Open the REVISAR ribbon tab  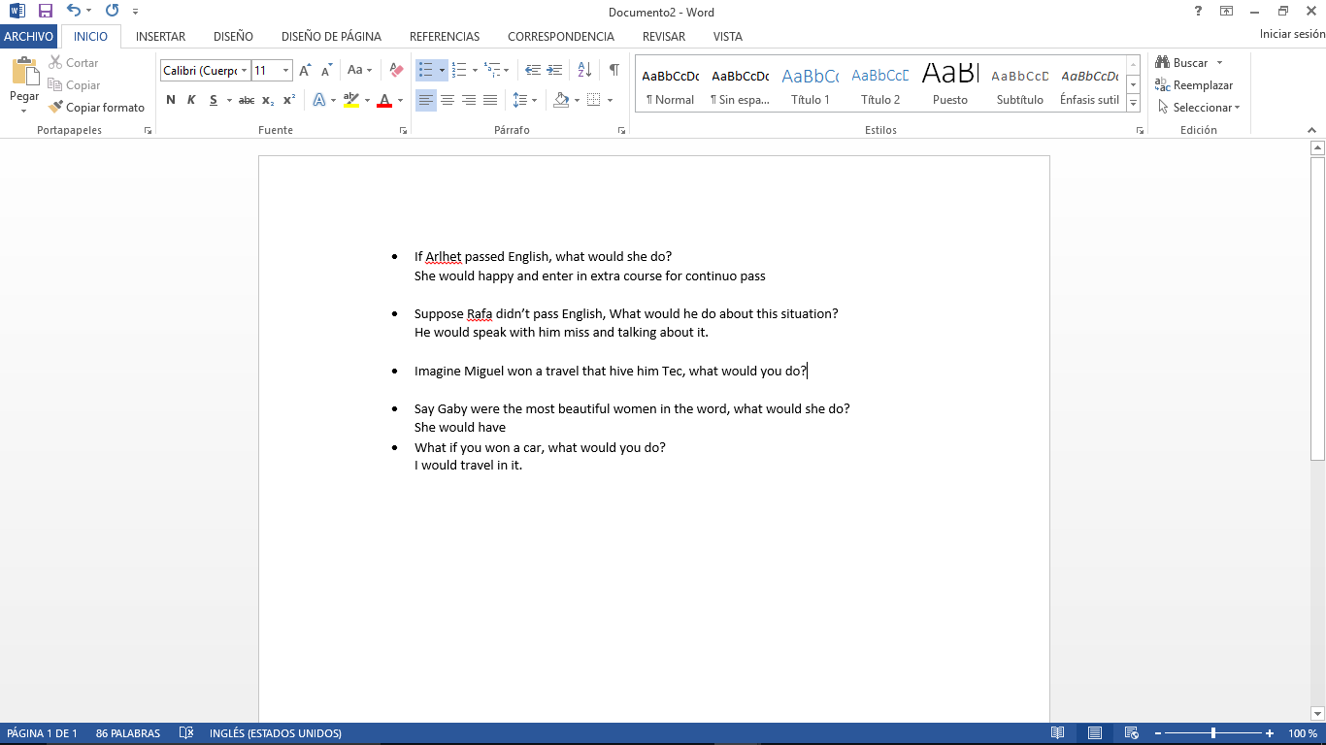(663, 37)
